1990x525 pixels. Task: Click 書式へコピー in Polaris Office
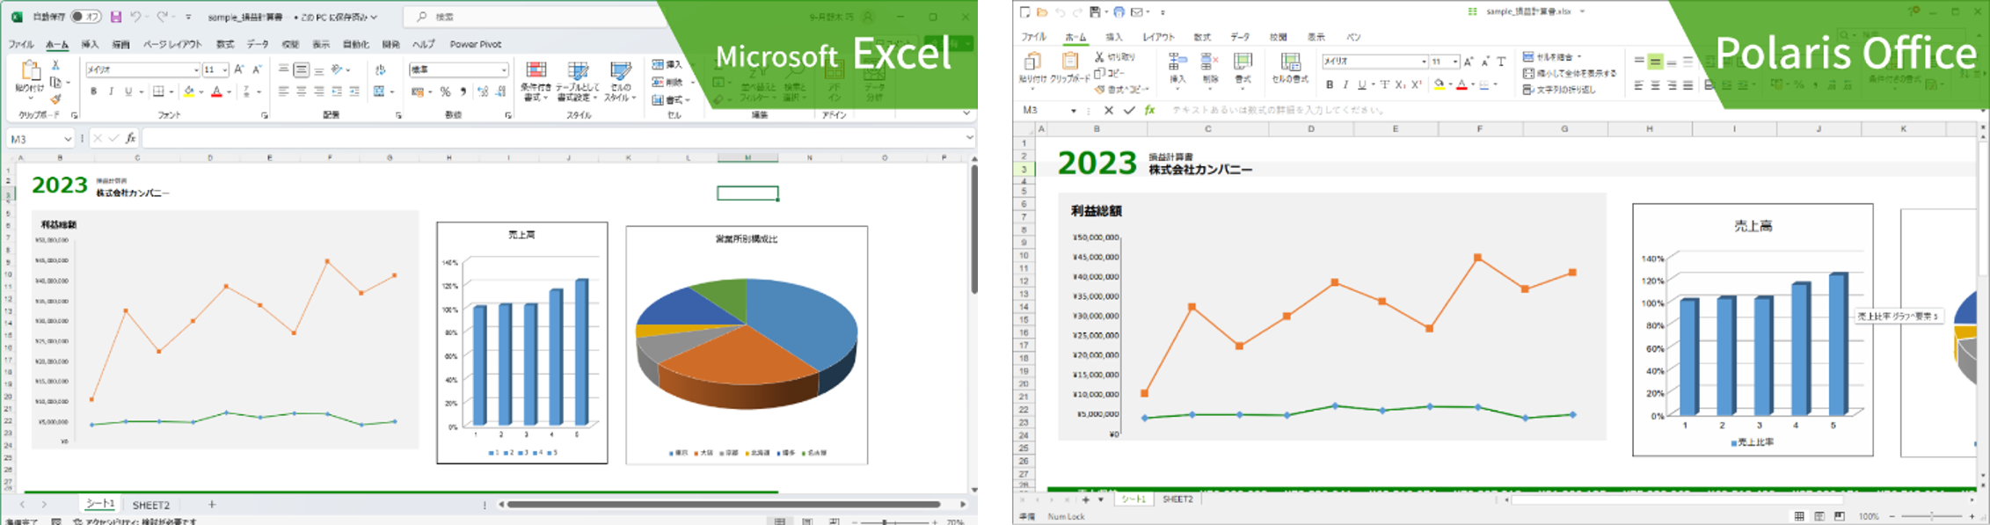[1122, 90]
